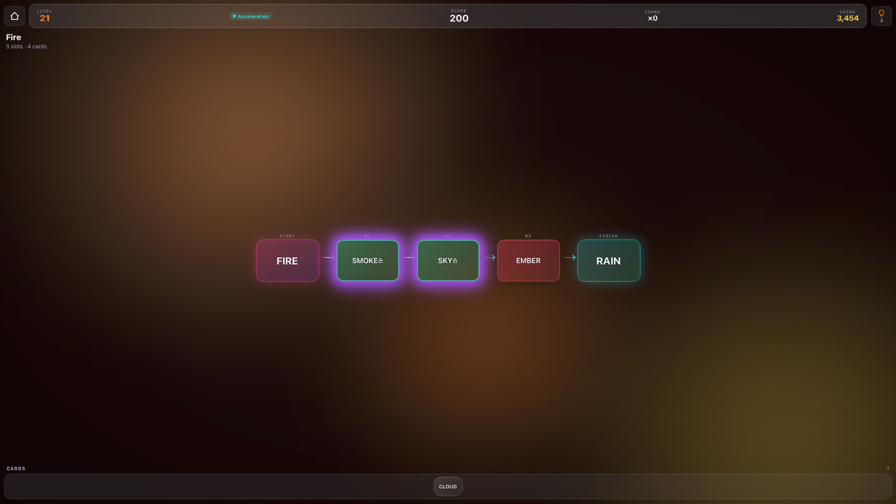Screen dimensions: 896x504
Task: Use the lightbulb hint button
Action: pos(881,16)
